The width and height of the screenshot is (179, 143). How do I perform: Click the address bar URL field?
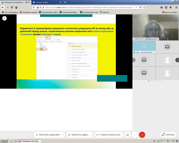[x=89, y=8]
